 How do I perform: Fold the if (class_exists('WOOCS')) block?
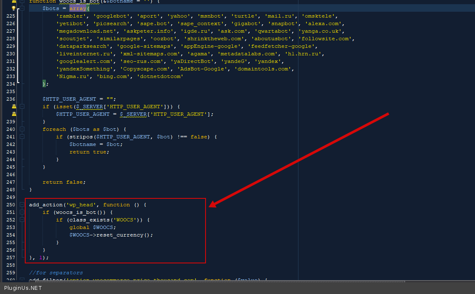click(22, 220)
